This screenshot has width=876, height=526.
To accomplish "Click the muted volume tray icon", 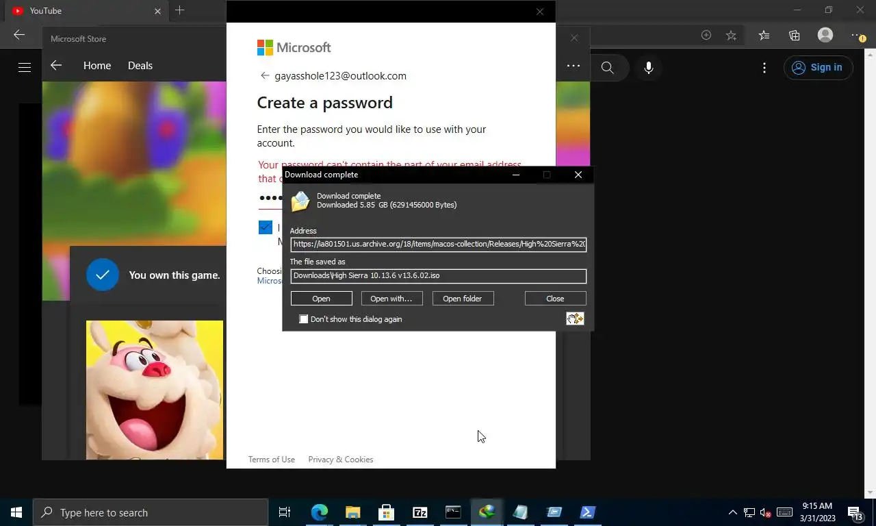I will [x=766, y=512].
